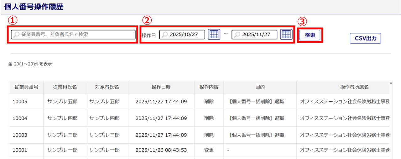Click the 従業員氏名 column header
The image size is (401, 159).
point(65,87)
